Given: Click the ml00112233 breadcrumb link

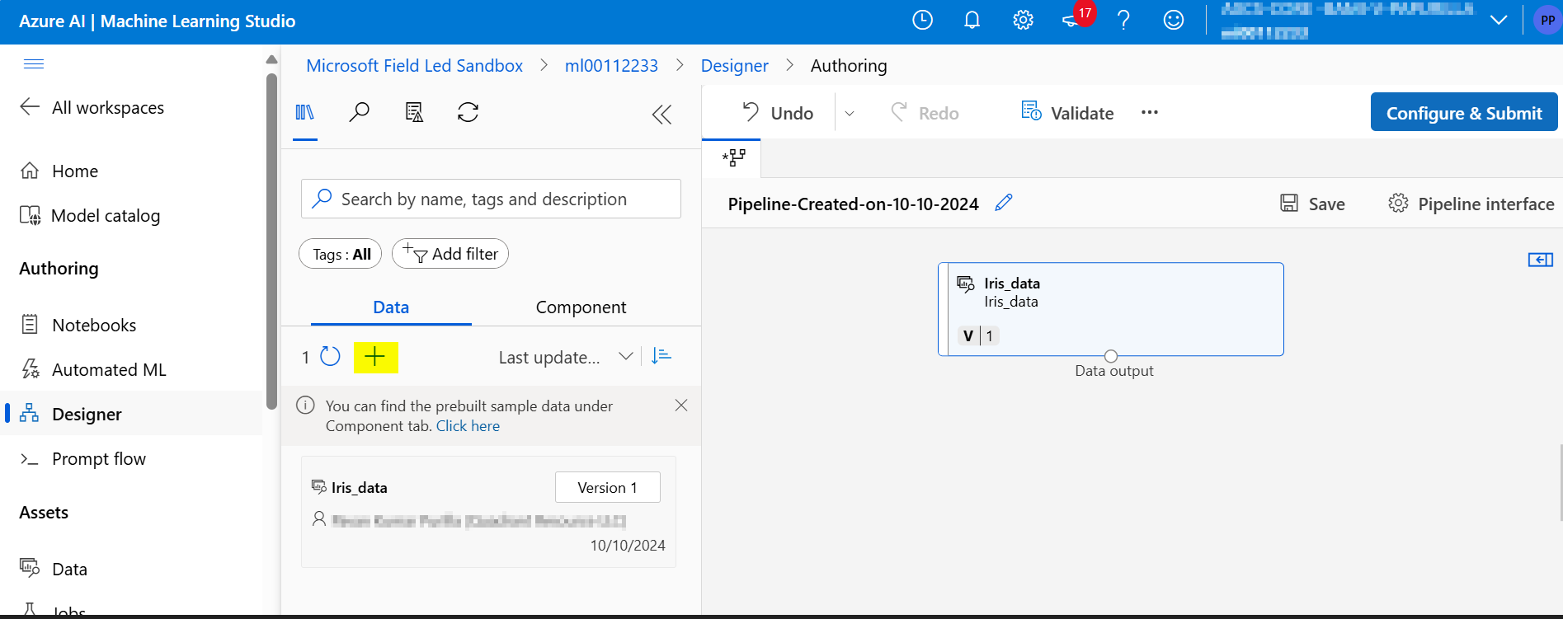Looking at the screenshot, I should point(611,66).
